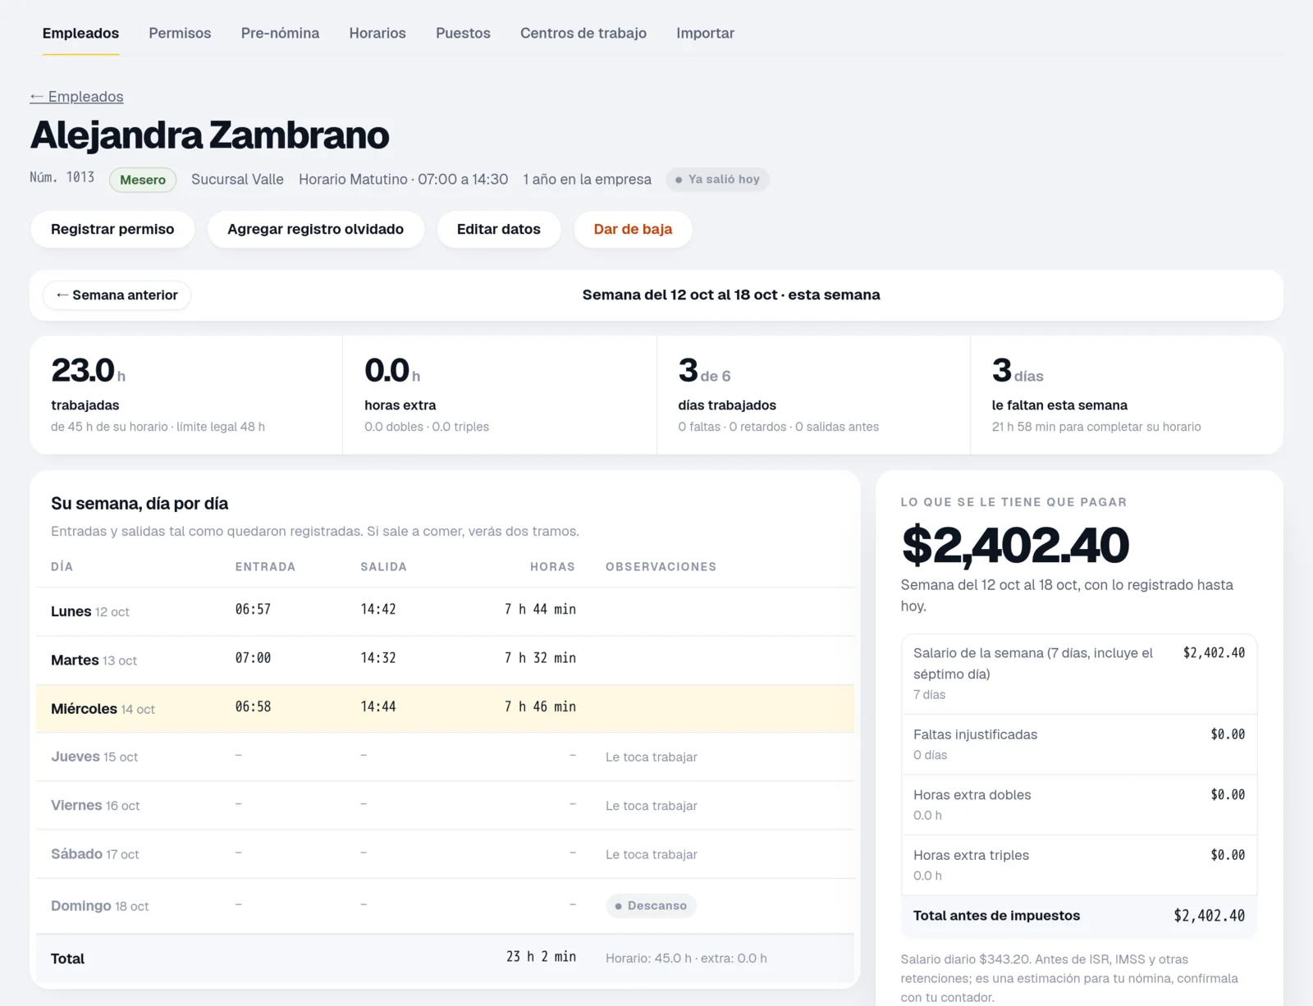The image size is (1313, 1006).
Task: Click the Mesero position badge
Action: point(143,180)
